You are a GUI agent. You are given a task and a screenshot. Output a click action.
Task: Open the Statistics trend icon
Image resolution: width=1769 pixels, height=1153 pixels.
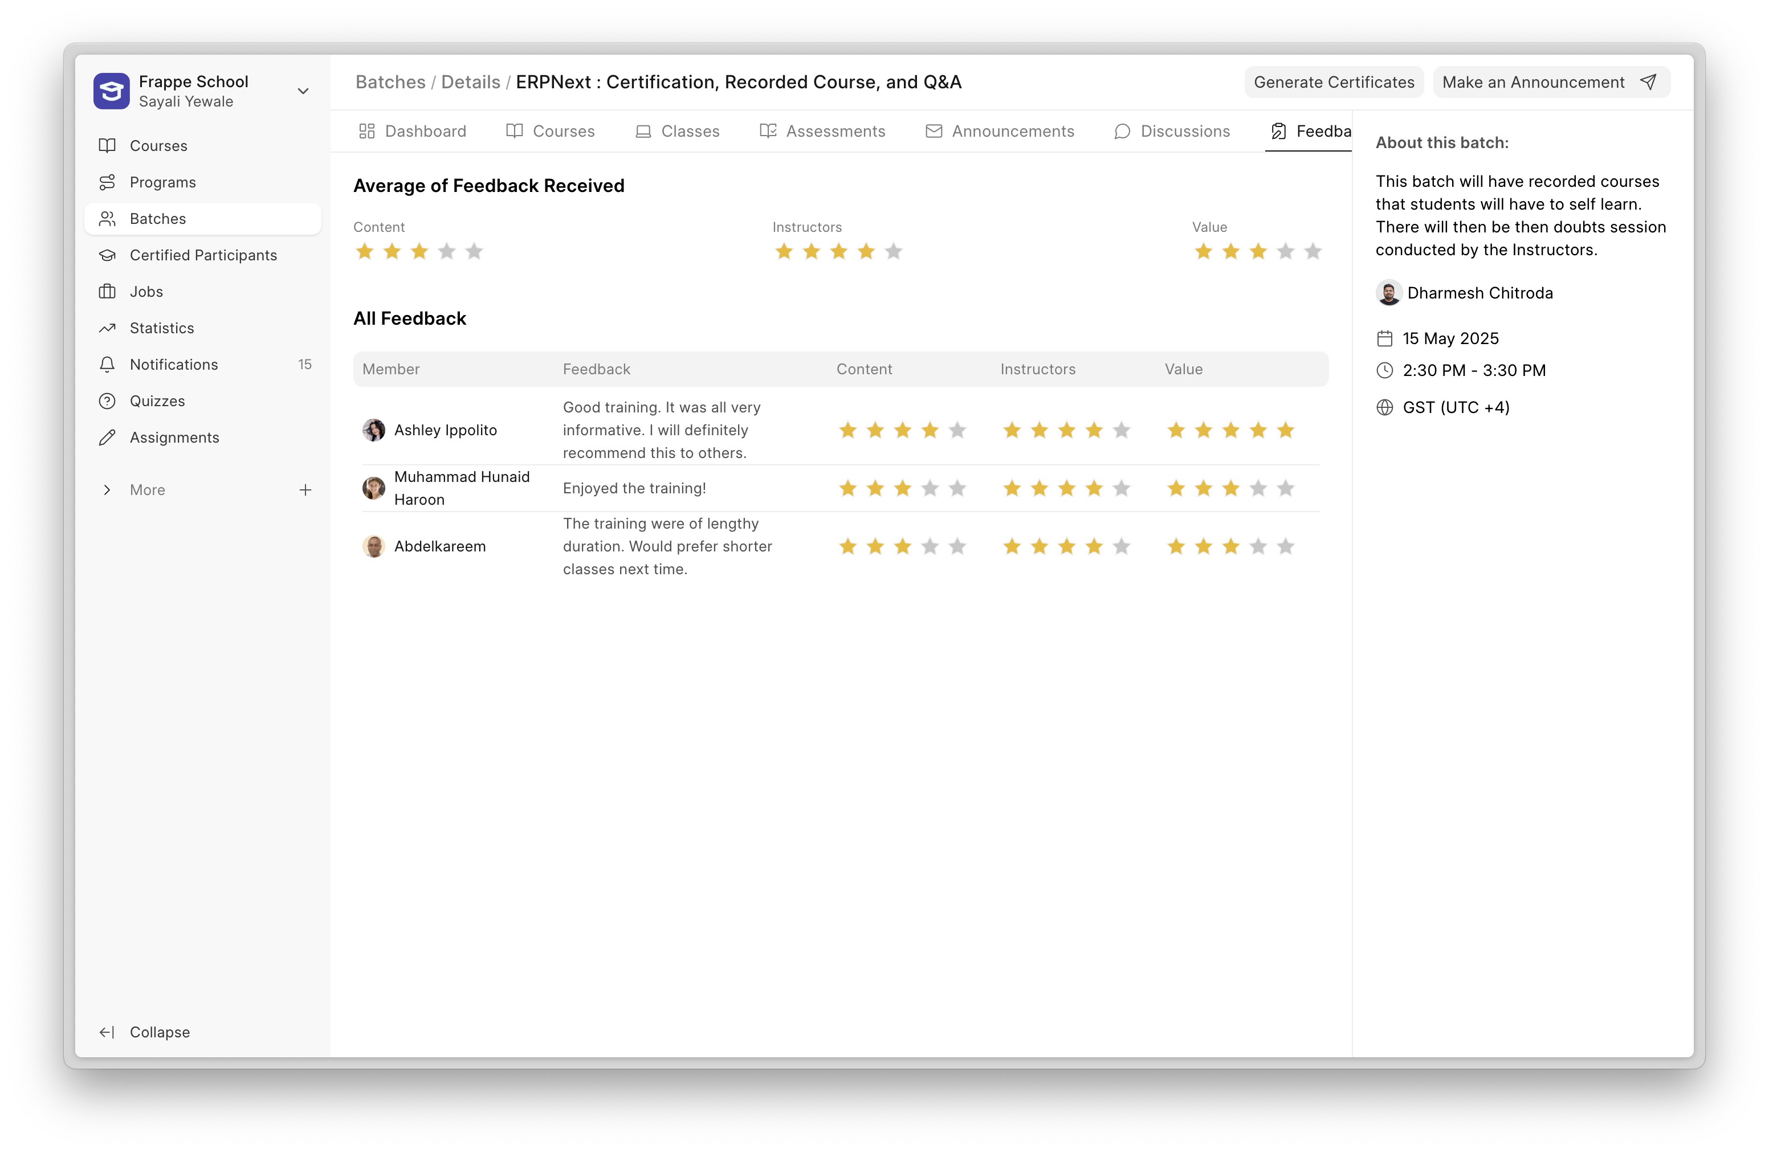pos(108,328)
